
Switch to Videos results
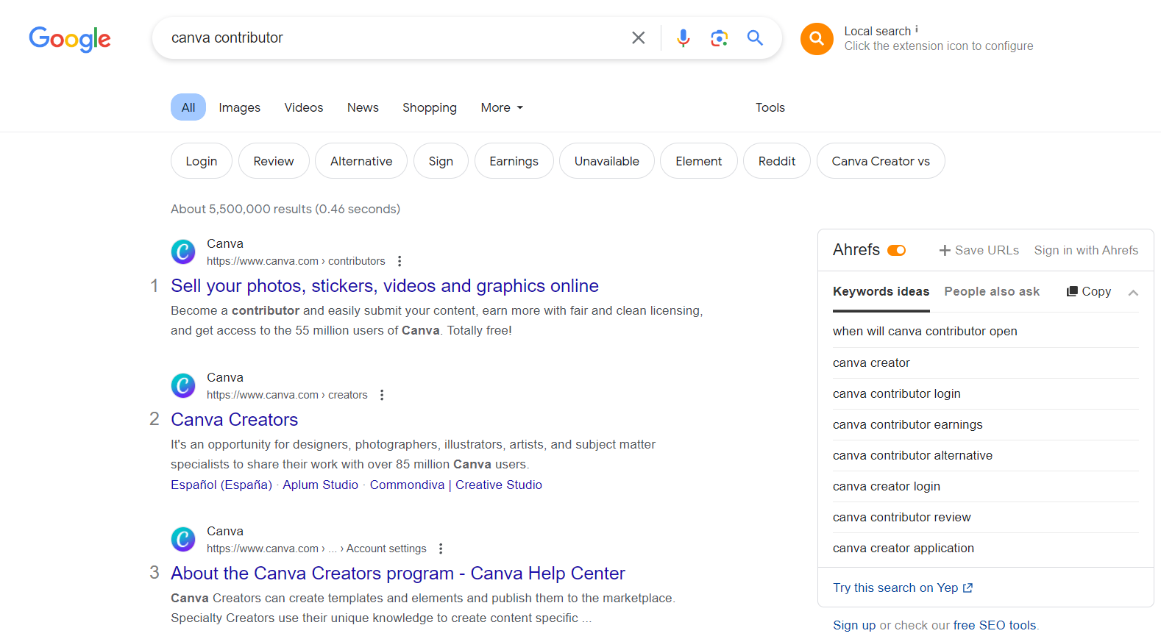point(304,107)
